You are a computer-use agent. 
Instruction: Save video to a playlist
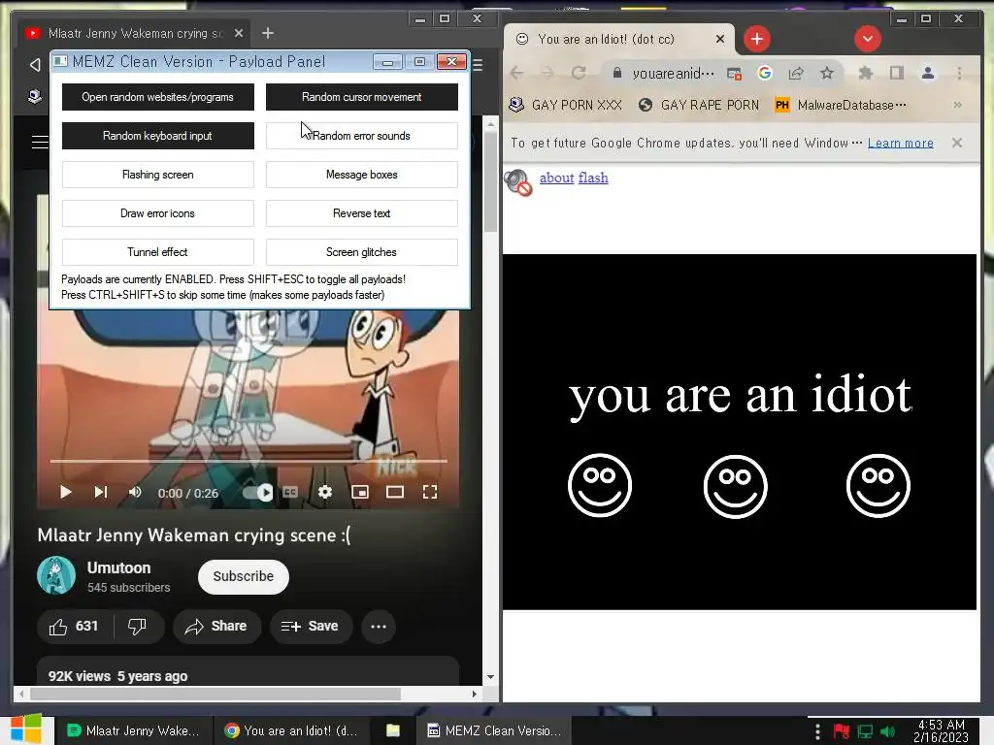coord(311,627)
